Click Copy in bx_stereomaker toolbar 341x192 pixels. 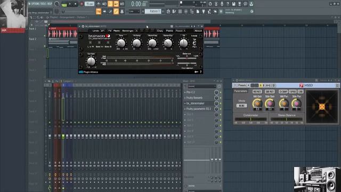(160, 31)
